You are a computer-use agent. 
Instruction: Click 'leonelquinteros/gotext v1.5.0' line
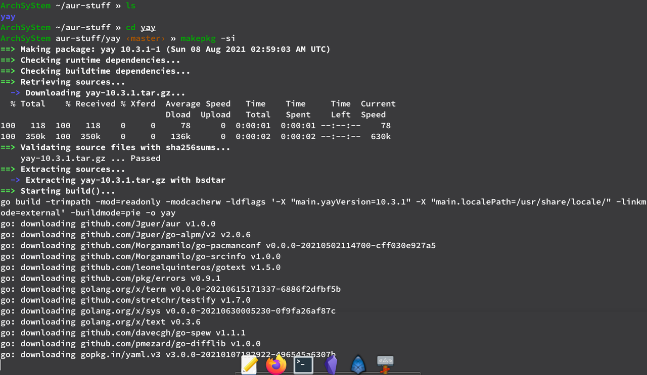point(141,267)
